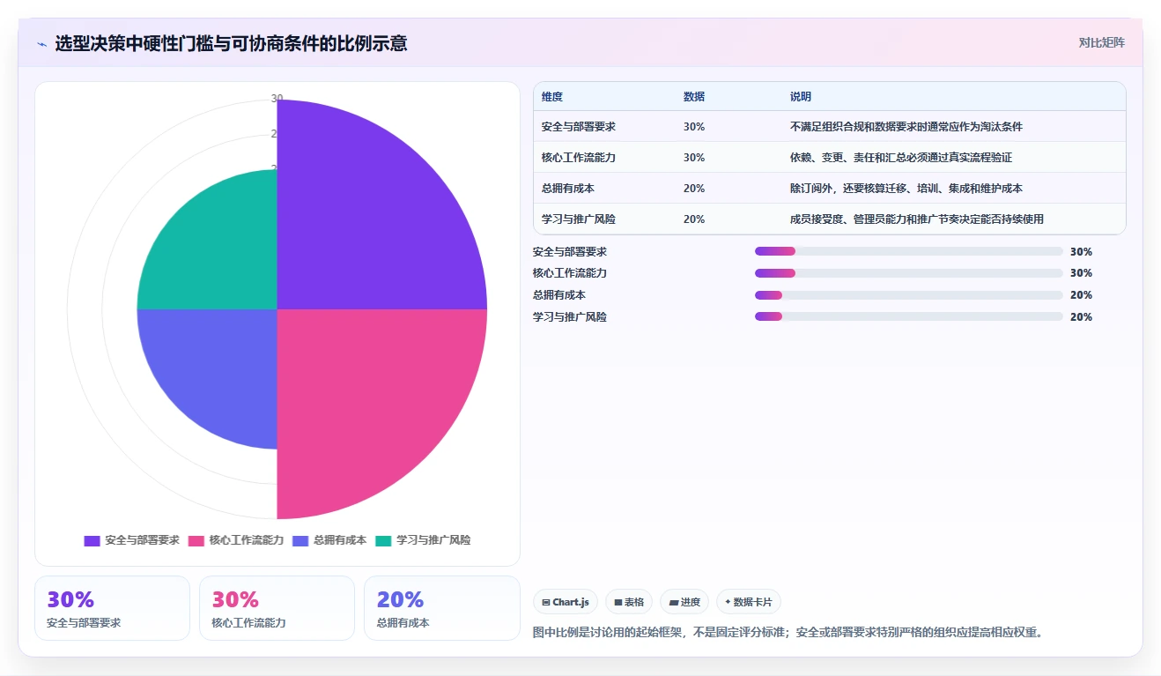Click the 数据 column header
The image size is (1161, 676).
694,97
